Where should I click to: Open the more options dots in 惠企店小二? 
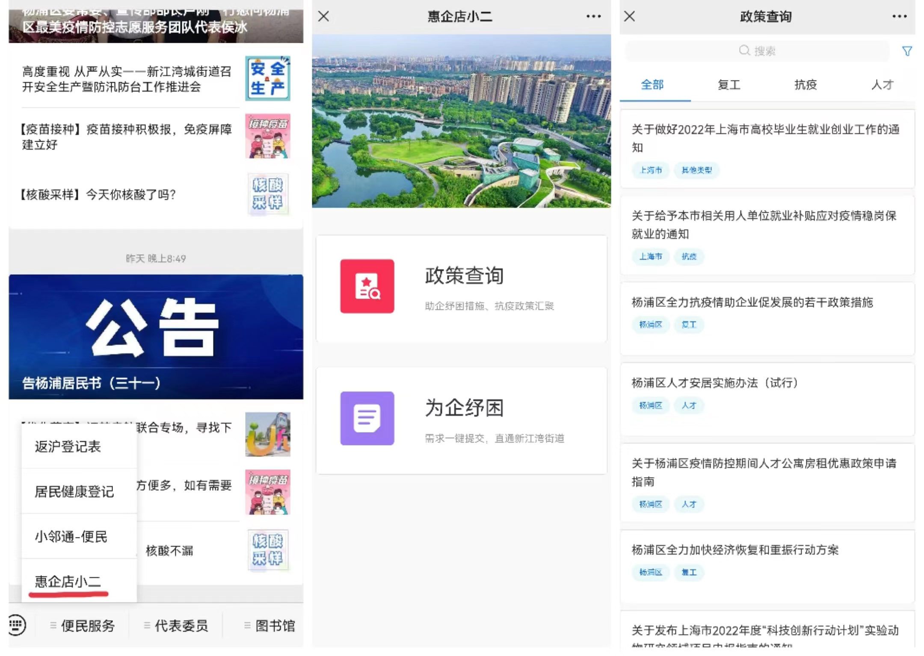tap(593, 16)
